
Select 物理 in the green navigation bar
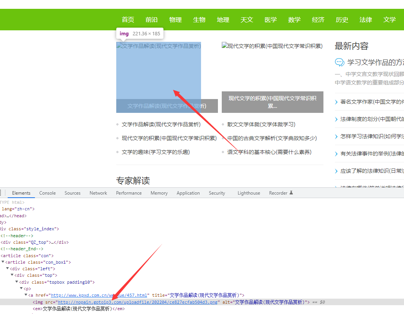point(175,20)
